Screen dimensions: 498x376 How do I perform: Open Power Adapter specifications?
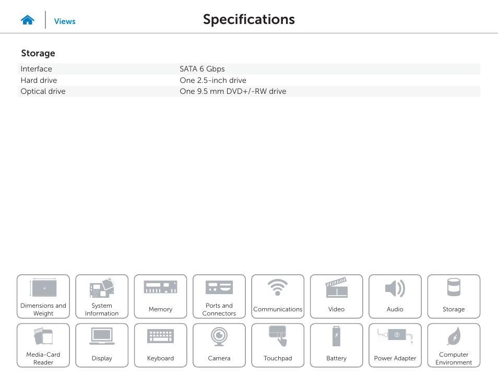[395, 345]
